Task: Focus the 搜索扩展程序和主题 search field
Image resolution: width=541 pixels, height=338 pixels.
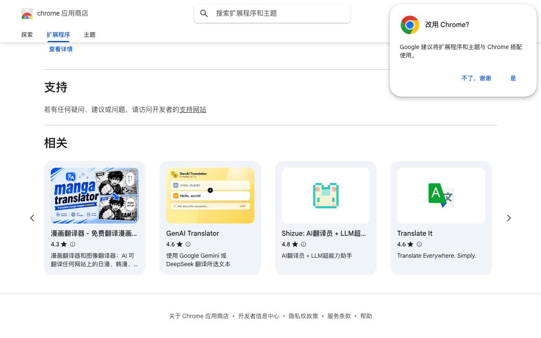Action: point(272,14)
